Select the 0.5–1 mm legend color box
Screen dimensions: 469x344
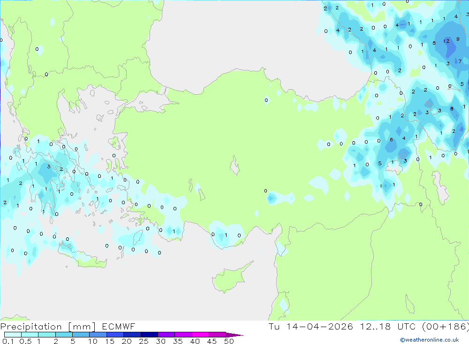pos(30,335)
